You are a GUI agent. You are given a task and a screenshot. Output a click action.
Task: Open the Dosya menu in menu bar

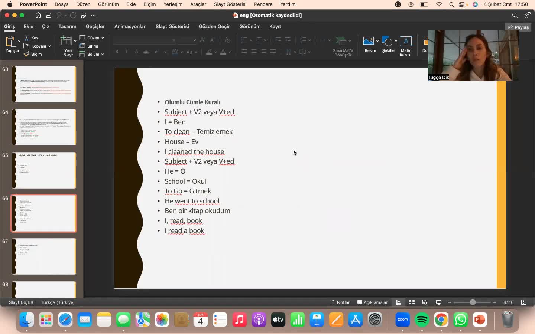point(62,4)
